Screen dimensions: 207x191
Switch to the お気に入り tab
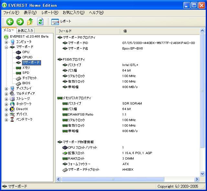click(x=25, y=30)
